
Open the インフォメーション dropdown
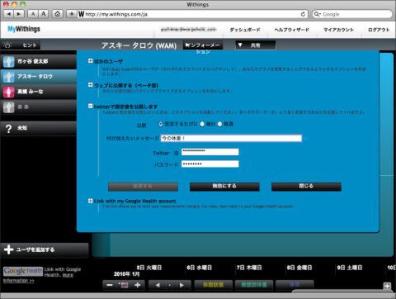click(203, 45)
